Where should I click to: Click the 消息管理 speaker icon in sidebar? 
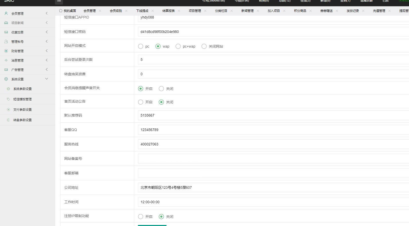coord(6,60)
